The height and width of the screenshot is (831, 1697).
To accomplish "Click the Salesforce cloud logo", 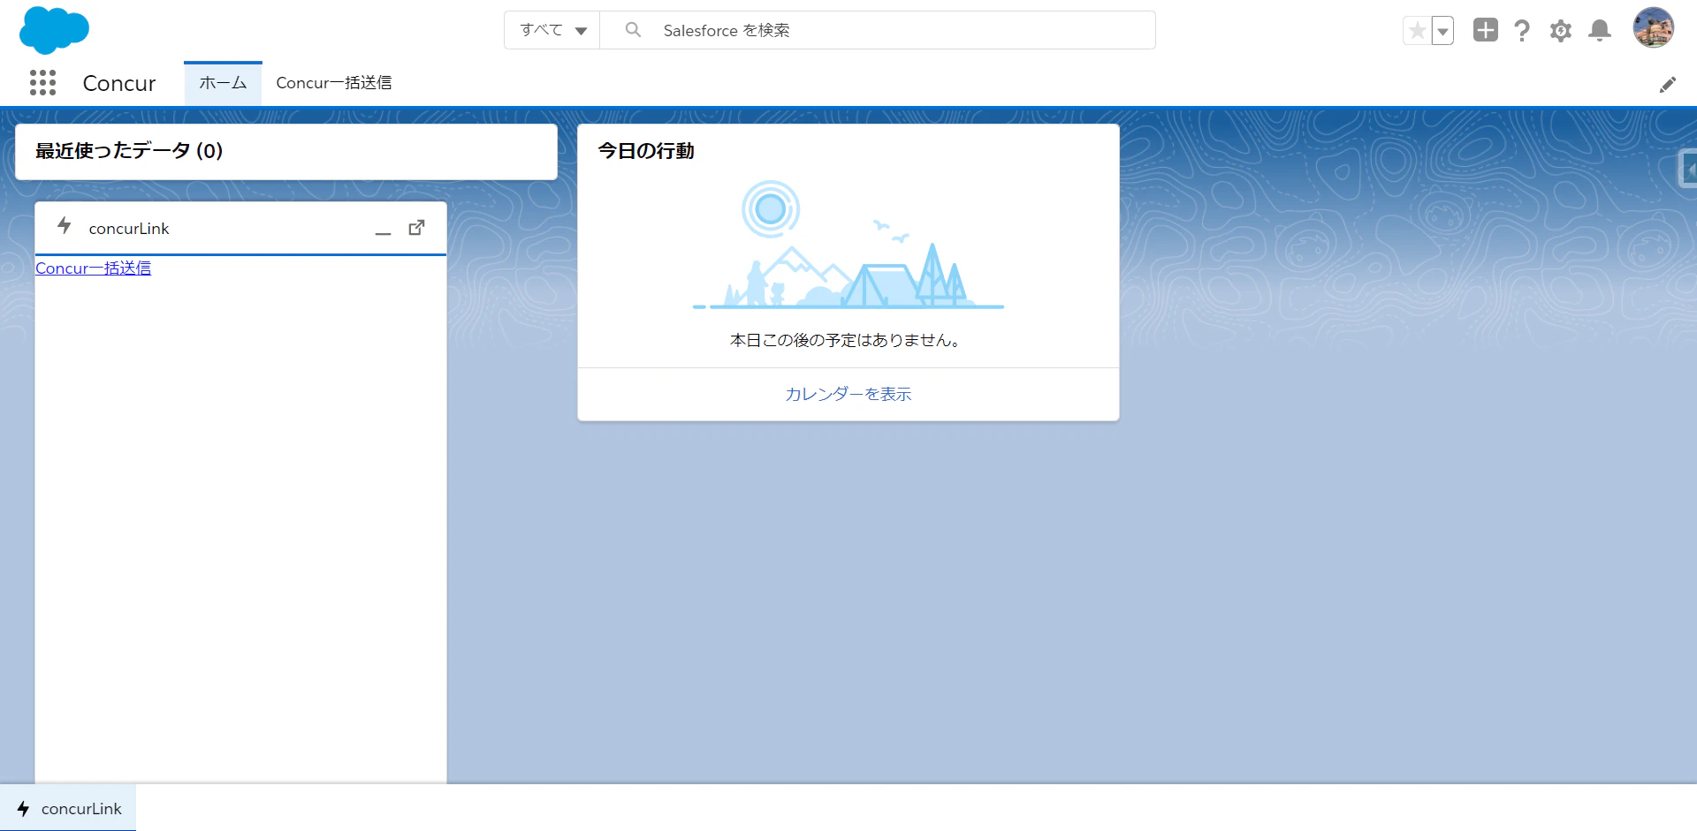I will pyautogui.click(x=54, y=30).
